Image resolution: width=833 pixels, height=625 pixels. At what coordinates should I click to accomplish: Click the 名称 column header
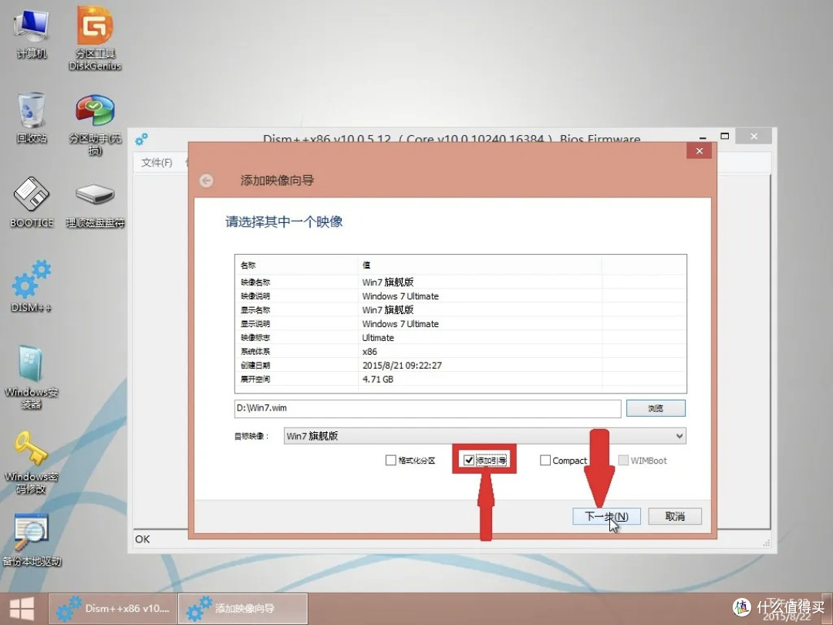point(296,265)
